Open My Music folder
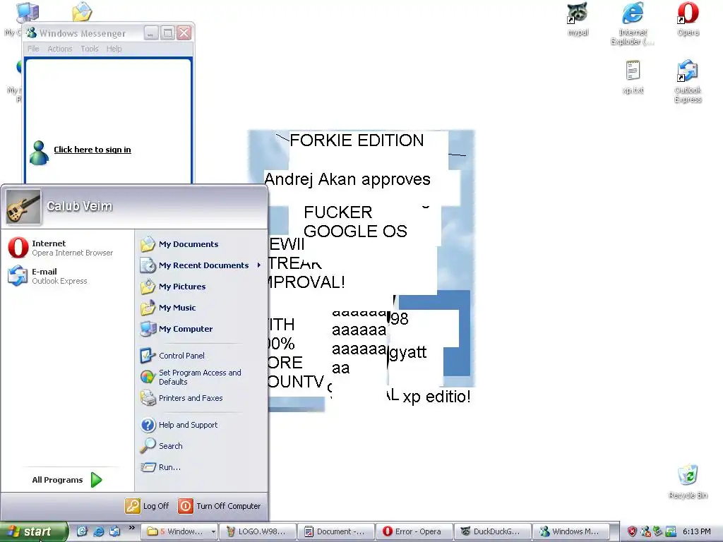Image resolution: width=723 pixels, height=542 pixels. [168, 308]
